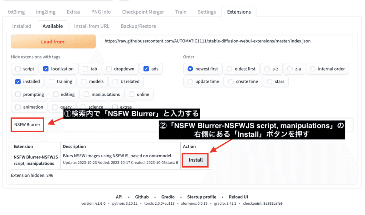Open the img2img tab
This screenshot has width=365, height=215.
45,11
